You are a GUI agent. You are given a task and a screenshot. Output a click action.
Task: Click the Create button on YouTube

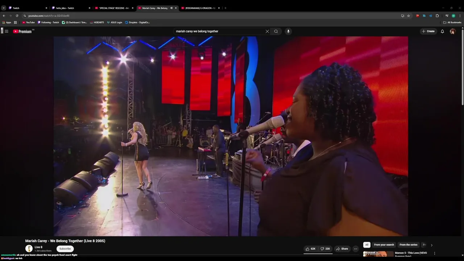pos(428,31)
